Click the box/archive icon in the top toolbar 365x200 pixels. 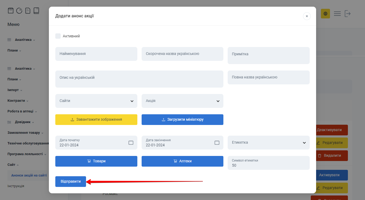[x=11, y=10]
